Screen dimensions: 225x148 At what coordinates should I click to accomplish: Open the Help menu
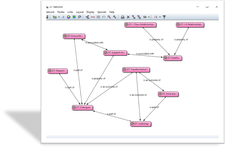(112, 12)
